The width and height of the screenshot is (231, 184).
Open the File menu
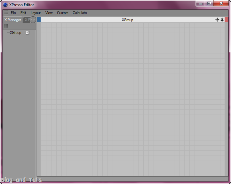(13, 13)
